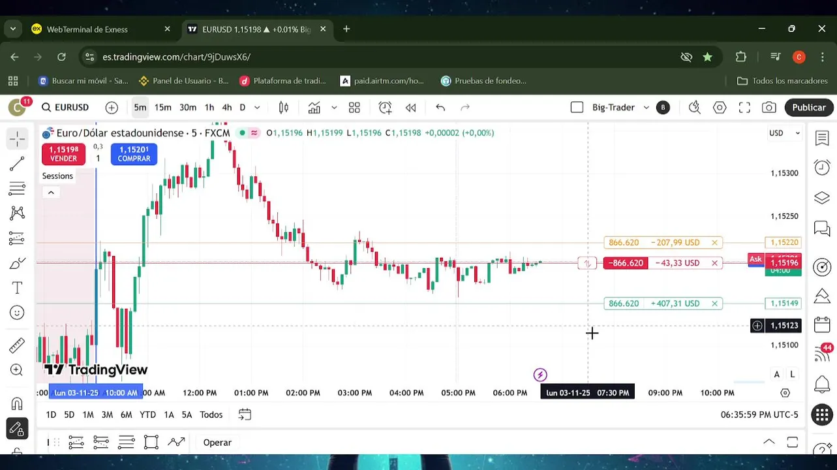The image size is (837, 470).
Task: Open the pattern drawing tools
Action: [x=17, y=213]
